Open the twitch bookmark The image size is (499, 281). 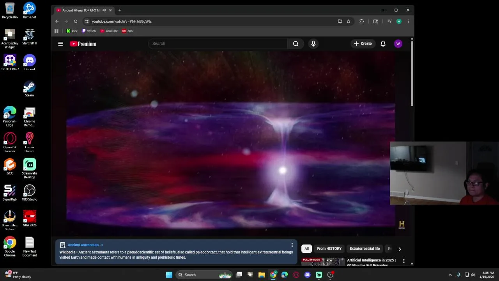(89, 31)
